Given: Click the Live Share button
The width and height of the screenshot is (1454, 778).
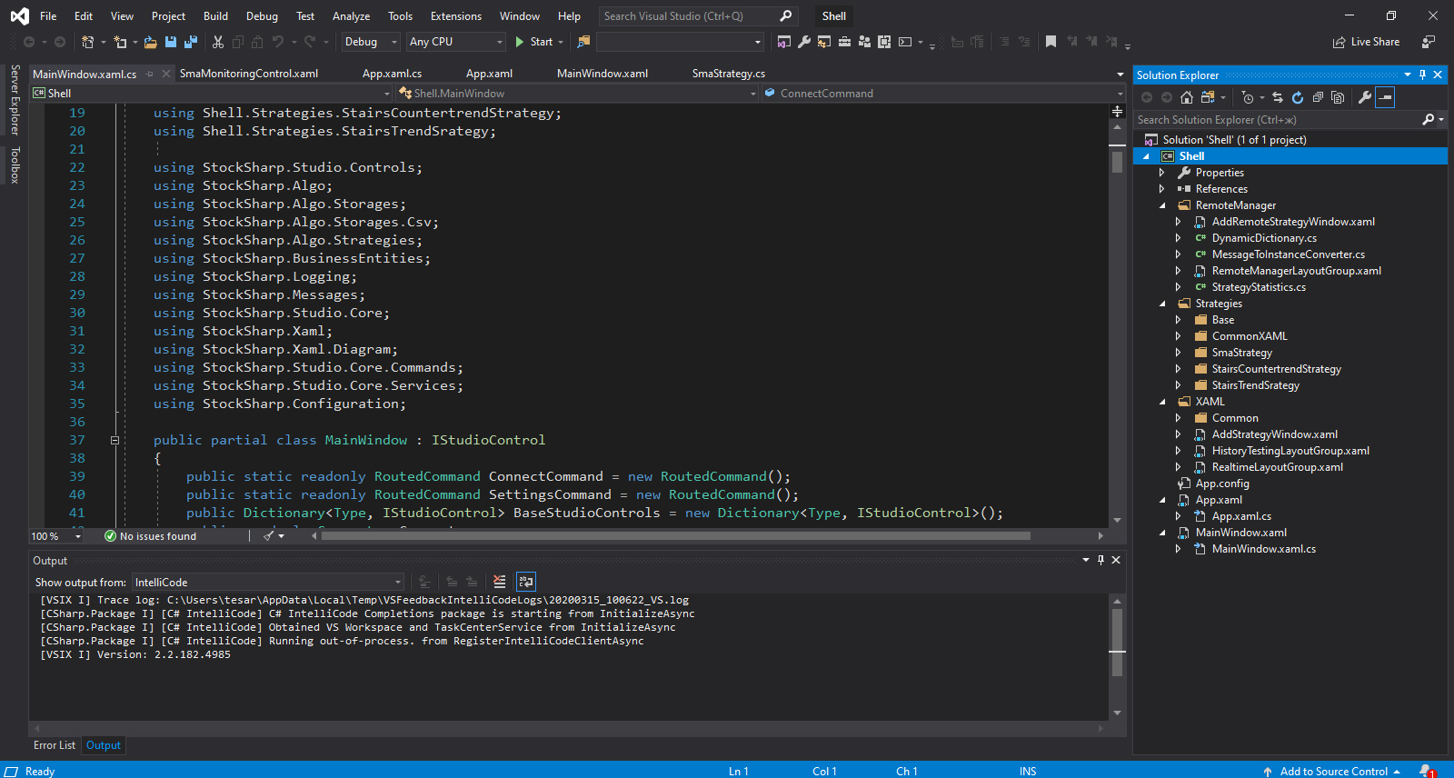Looking at the screenshot, I should [x=1366, y=42].
